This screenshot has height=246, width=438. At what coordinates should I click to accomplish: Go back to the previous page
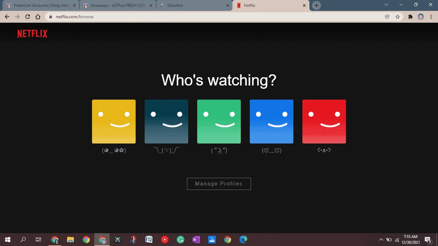7,17
